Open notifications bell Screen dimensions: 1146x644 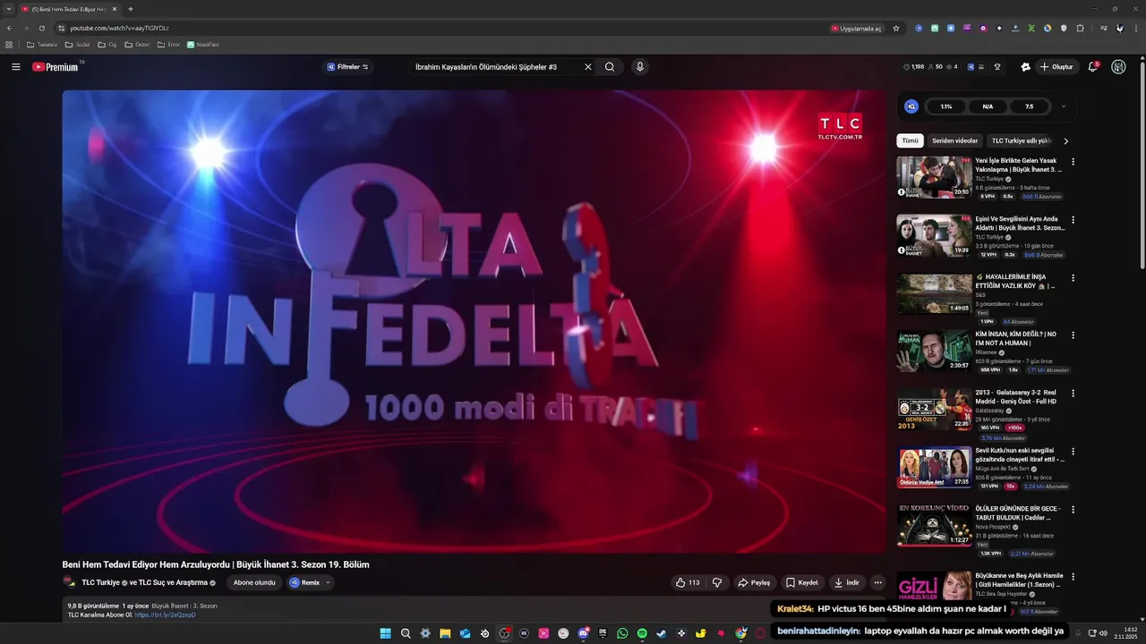(x=1092, y=67)
